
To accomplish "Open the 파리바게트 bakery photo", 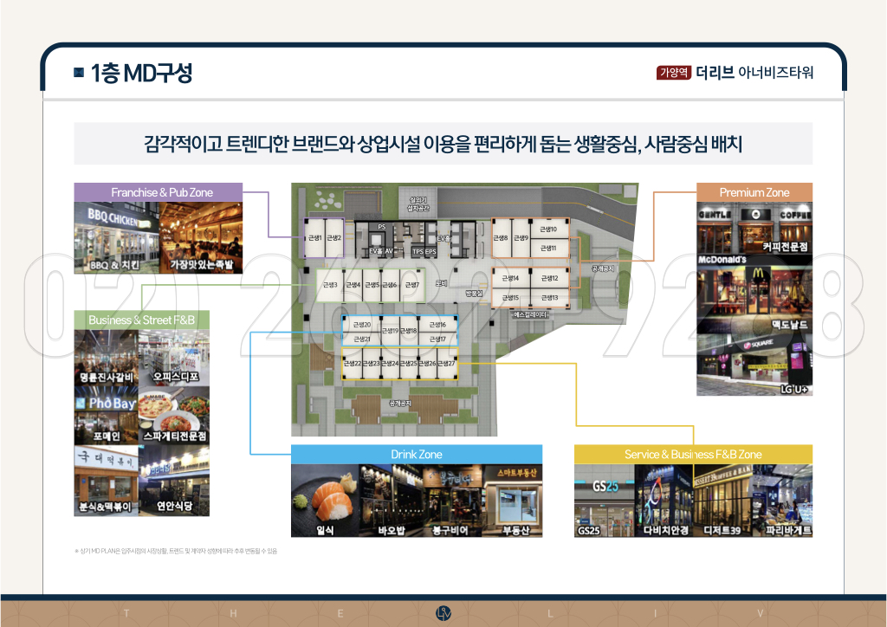I will (782, 501).
